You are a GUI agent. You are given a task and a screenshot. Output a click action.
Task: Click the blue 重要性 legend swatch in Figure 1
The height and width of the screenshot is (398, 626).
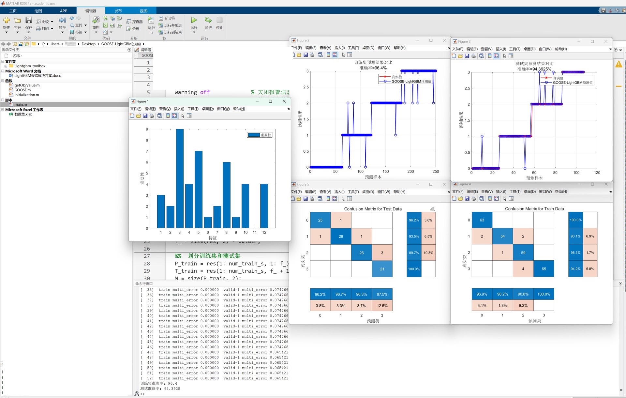[x=254, y=135]
